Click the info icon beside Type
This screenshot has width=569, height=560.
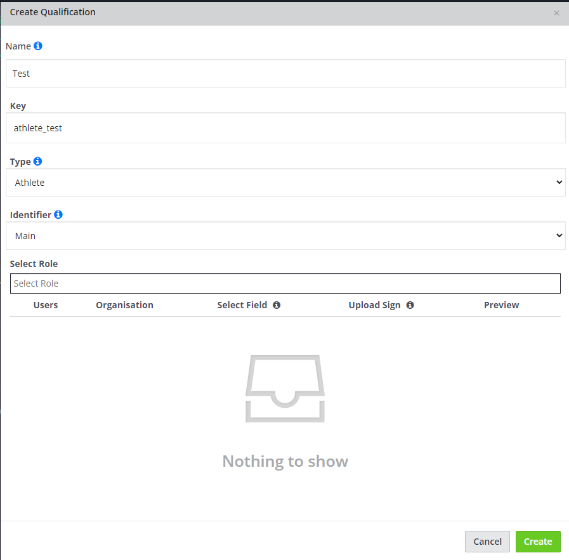click(37, 161)
